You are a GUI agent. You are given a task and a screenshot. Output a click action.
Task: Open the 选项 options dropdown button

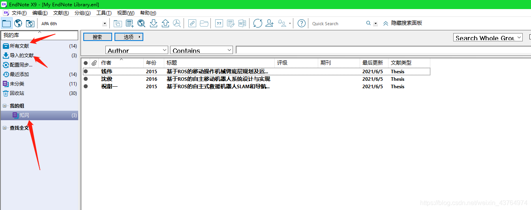[129, 37]
